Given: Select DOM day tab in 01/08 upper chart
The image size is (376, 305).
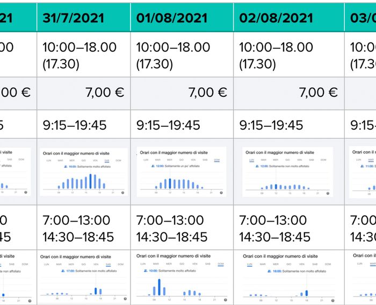Looking at the screenshot, I should [x=217, y=160].
